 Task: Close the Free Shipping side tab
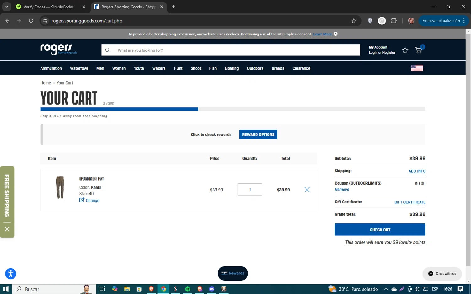(7, 229)
